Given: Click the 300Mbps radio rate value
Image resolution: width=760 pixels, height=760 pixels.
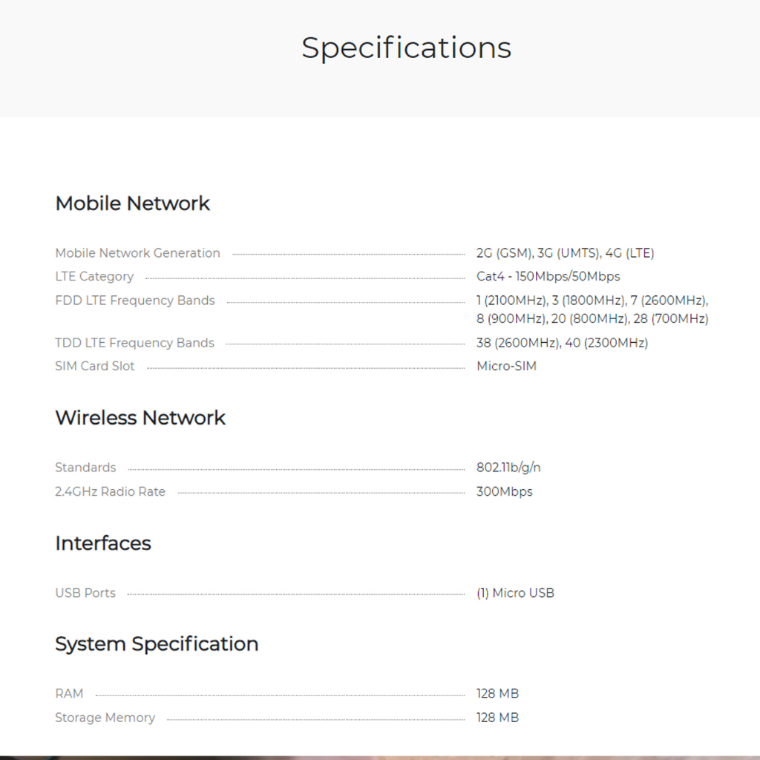Looking at the screenshot, I should pos(504,491).
